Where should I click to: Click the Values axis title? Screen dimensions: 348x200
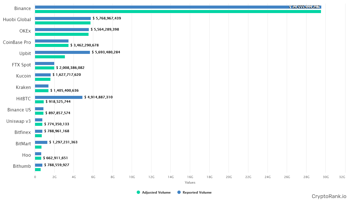pyautogui.click(x=190, y=182)
